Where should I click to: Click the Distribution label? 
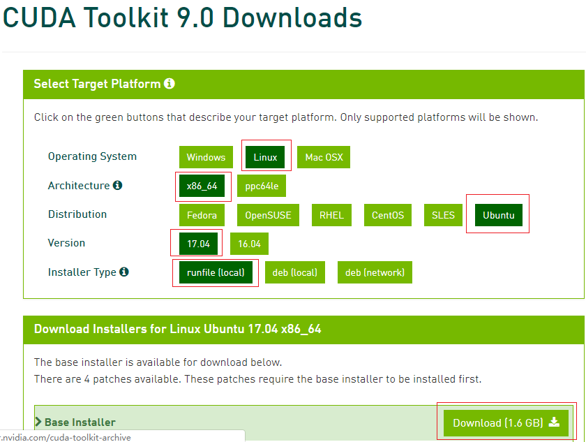click(77, 214)
